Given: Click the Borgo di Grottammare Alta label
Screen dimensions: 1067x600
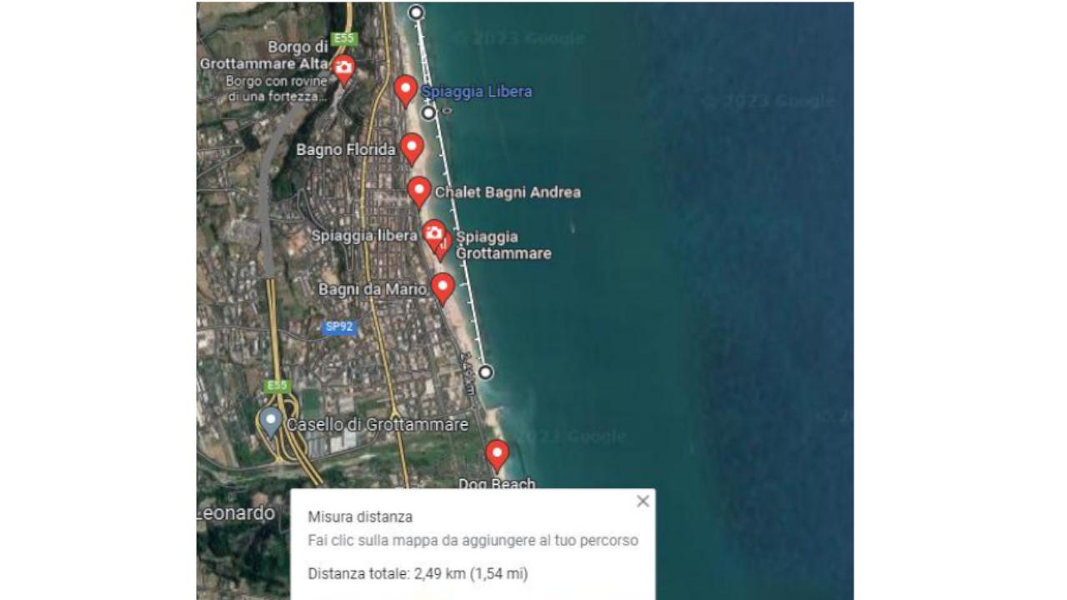Looking at the screenshot, I should [x=265, y=56].
